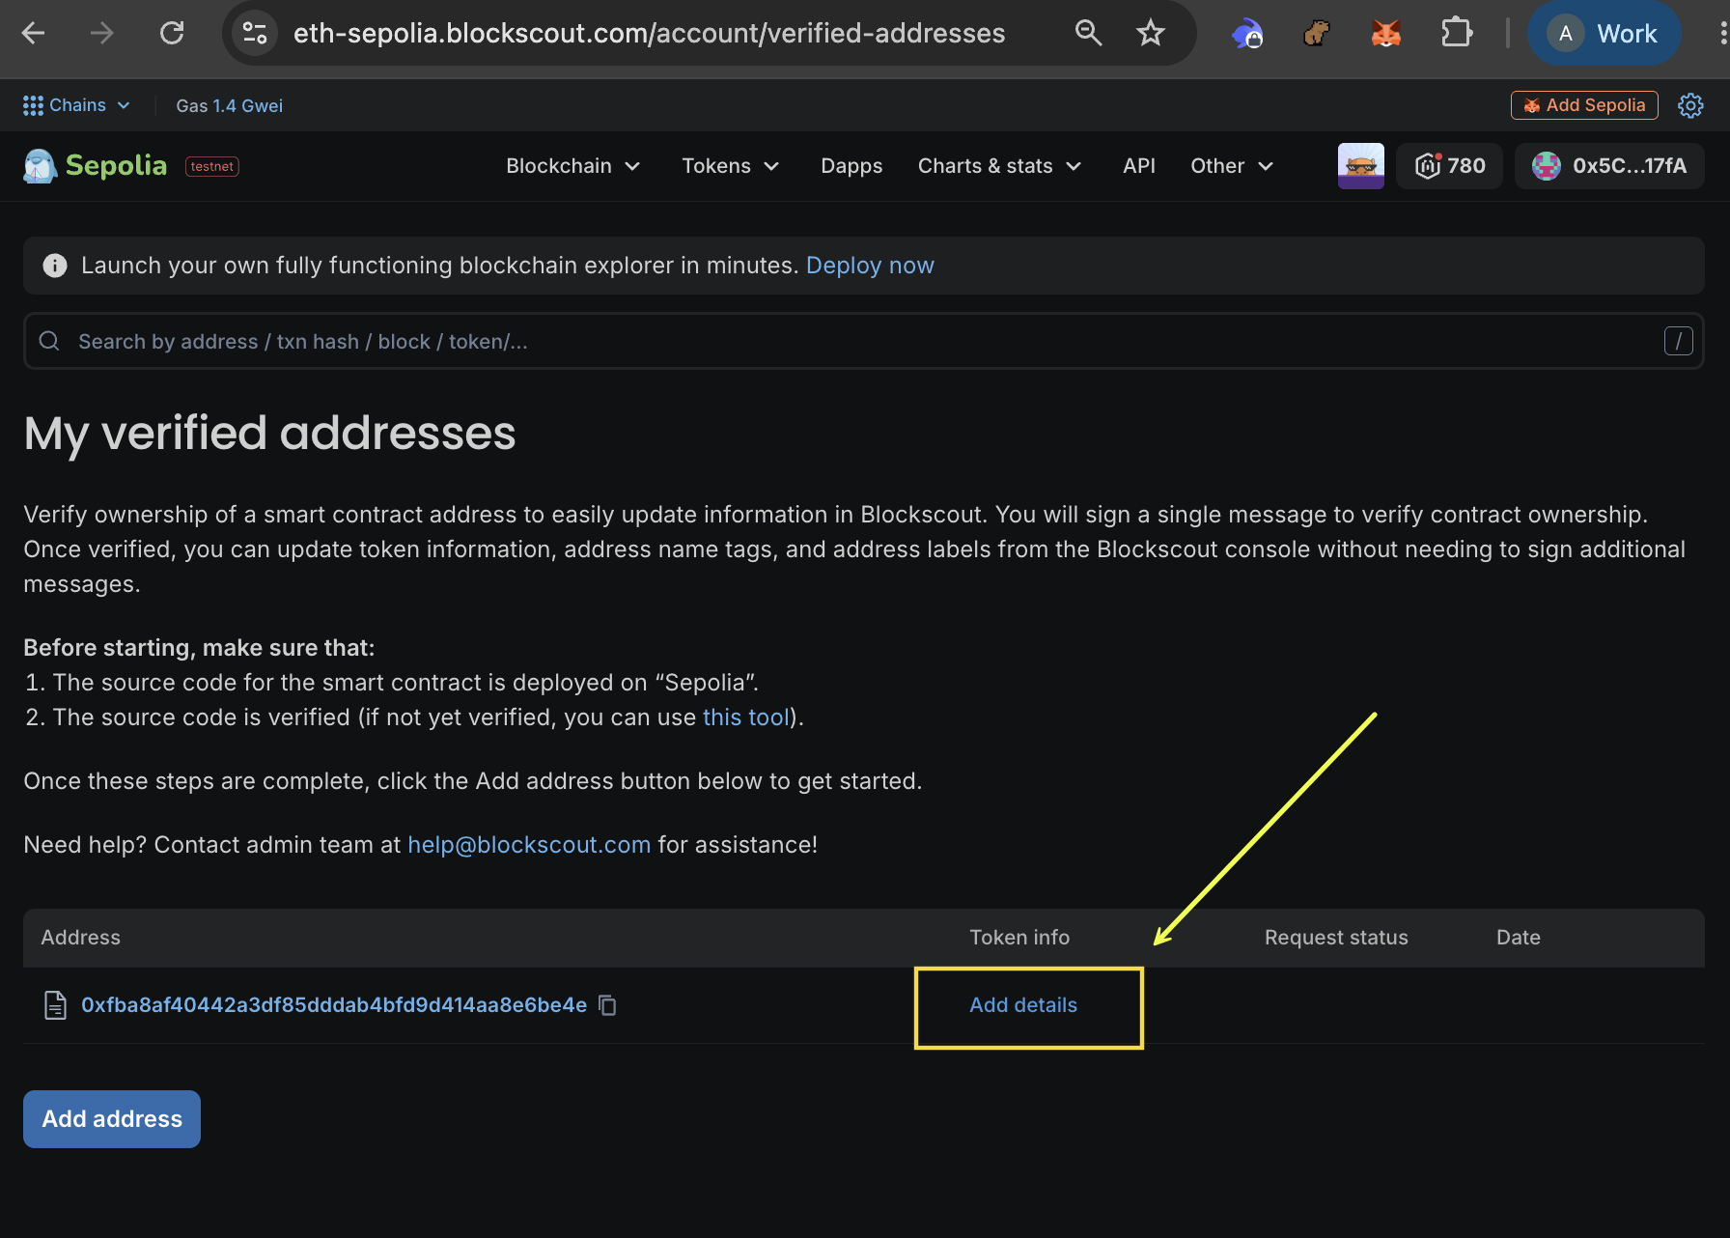The width and height of the screenshot is (1730, 1238).
Task: Click the Address column header
Action: point(81,938)
